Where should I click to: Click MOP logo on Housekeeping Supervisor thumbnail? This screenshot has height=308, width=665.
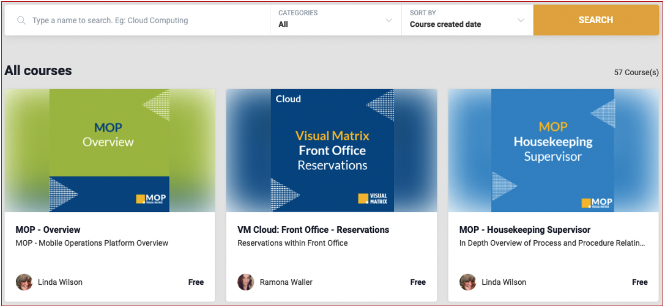pyautogui.click(x=596, y=203)
